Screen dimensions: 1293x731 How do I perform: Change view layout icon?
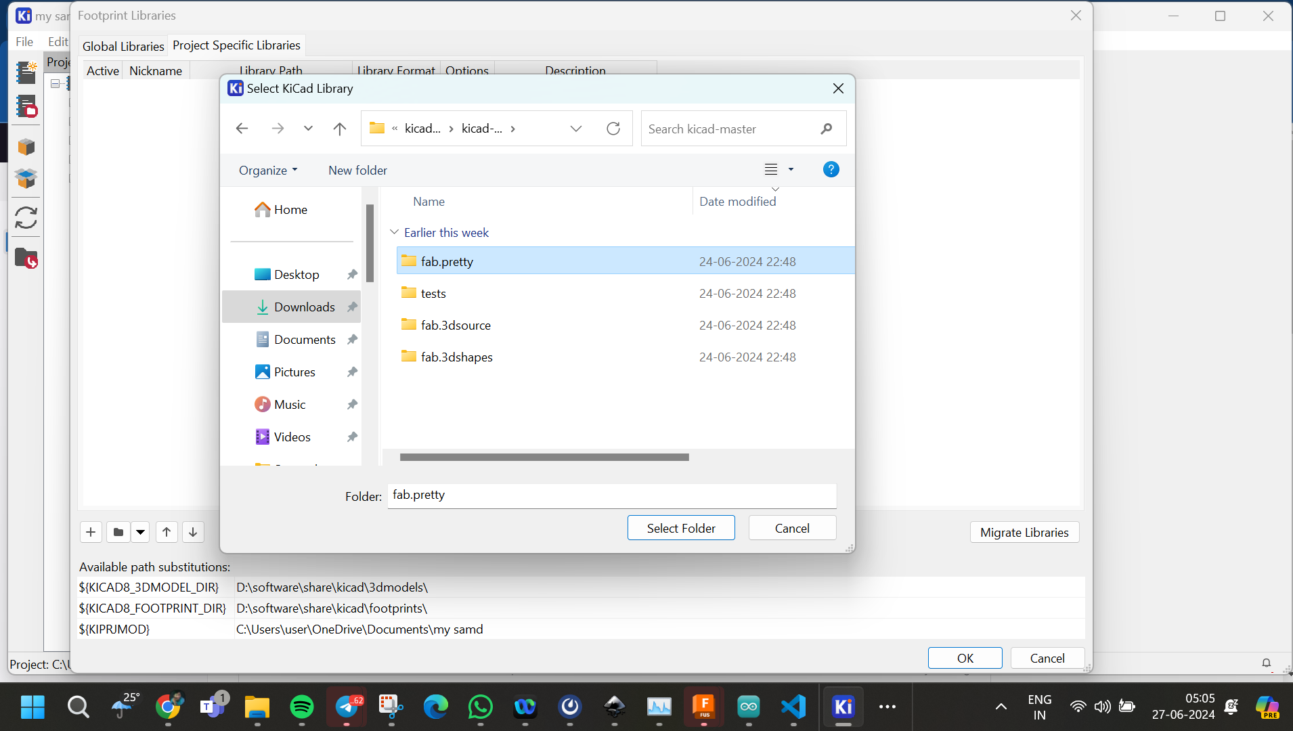(x=771, y=169)
